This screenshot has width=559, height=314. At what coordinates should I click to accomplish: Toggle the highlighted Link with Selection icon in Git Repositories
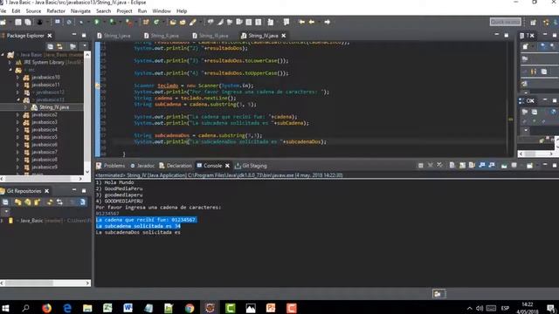pos(82,202)
